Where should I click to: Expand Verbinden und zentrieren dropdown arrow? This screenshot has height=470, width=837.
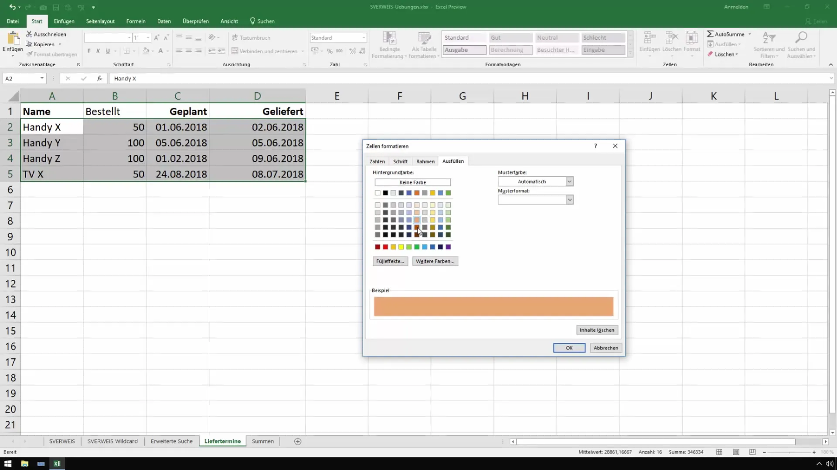pyautogui.click(x=303, y=51)
